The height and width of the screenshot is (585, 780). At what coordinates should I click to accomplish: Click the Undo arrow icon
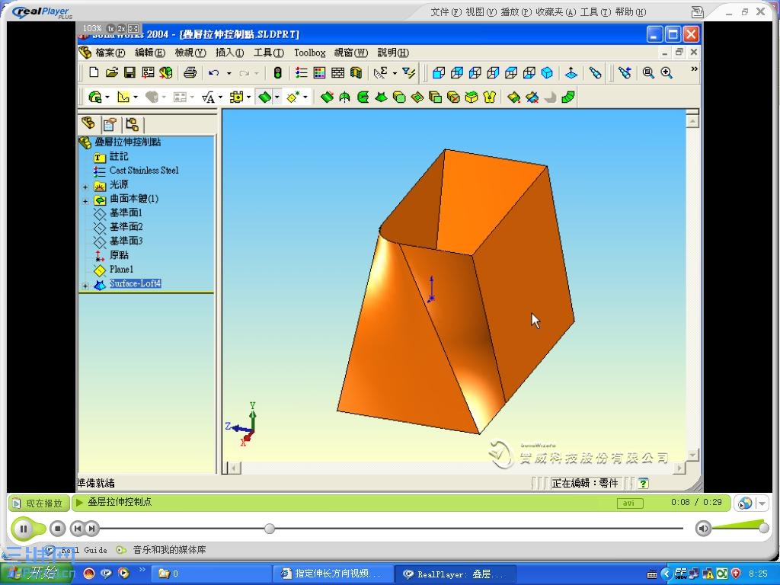pyautogui.click(x=214, y=73)
